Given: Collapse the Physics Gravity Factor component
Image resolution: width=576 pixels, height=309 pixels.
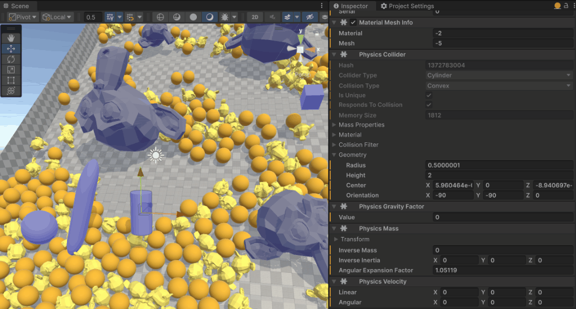Looking at the screenshot, I should coord(334,207).
